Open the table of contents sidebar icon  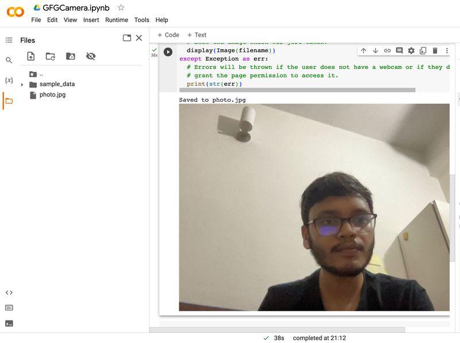9,40
